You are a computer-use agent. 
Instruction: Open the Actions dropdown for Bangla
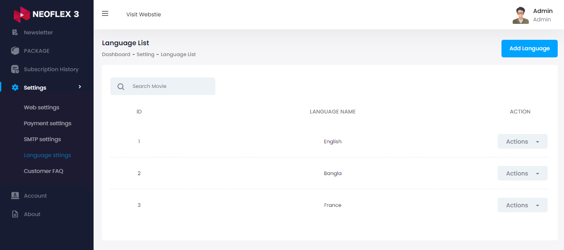[522, 173]
